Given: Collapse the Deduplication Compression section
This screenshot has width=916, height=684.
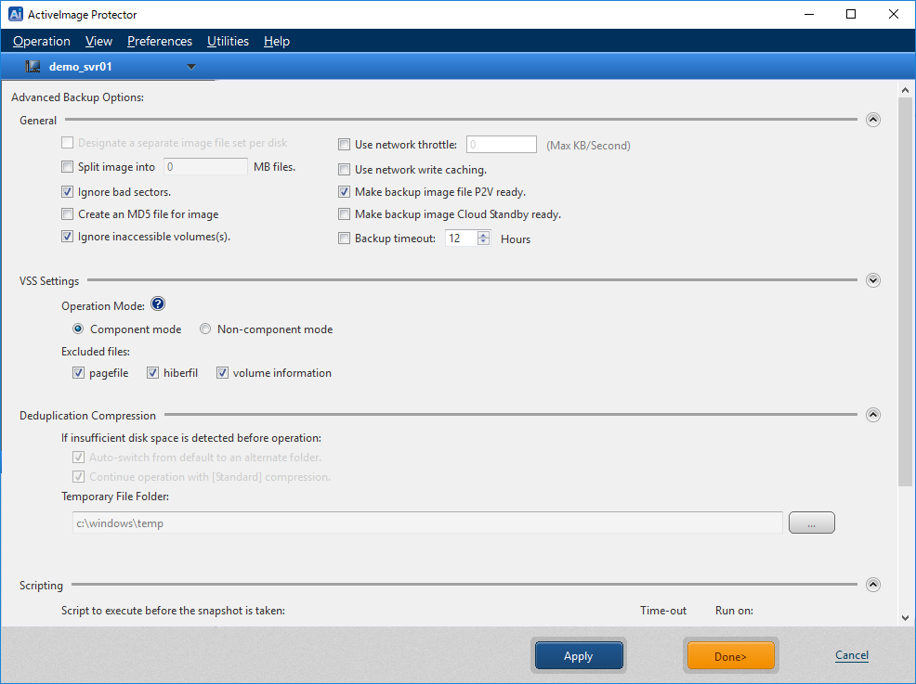Looking at the screenshot, I should coord(872,415).
